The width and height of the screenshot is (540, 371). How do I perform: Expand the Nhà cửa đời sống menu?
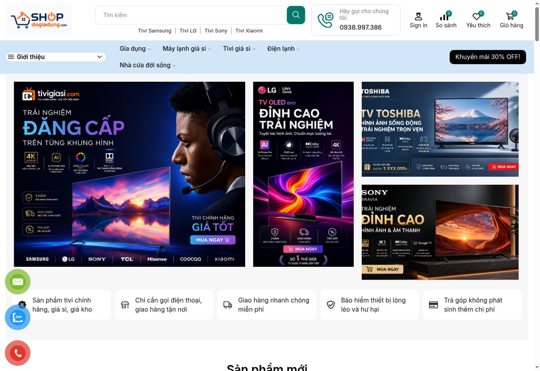click(x=147, y=65)
